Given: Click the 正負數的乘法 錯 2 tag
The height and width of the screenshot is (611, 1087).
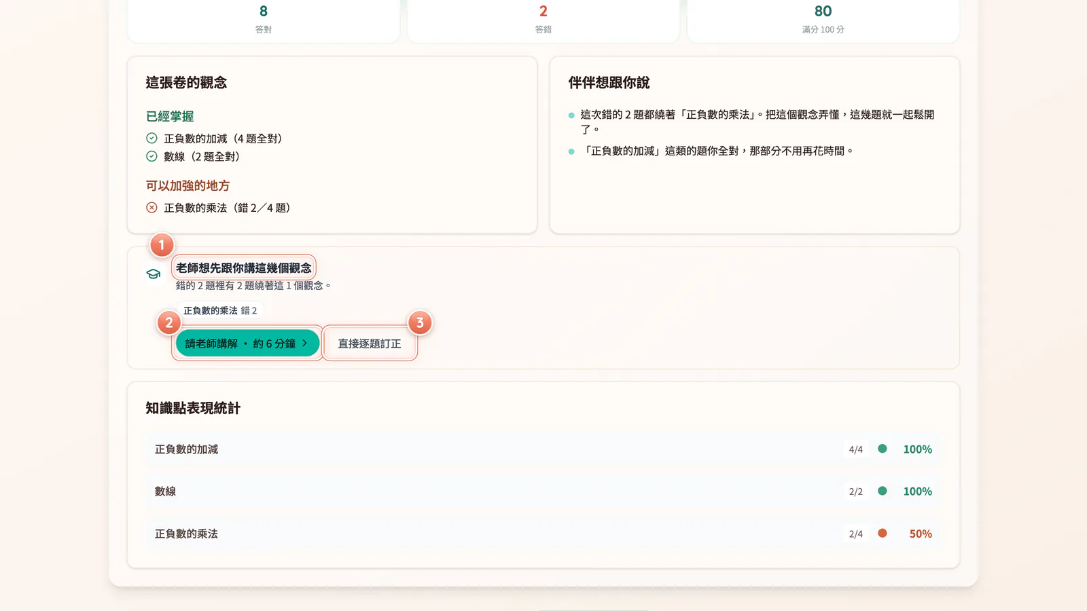Looking at the screenshot, I should click(220, 310).
